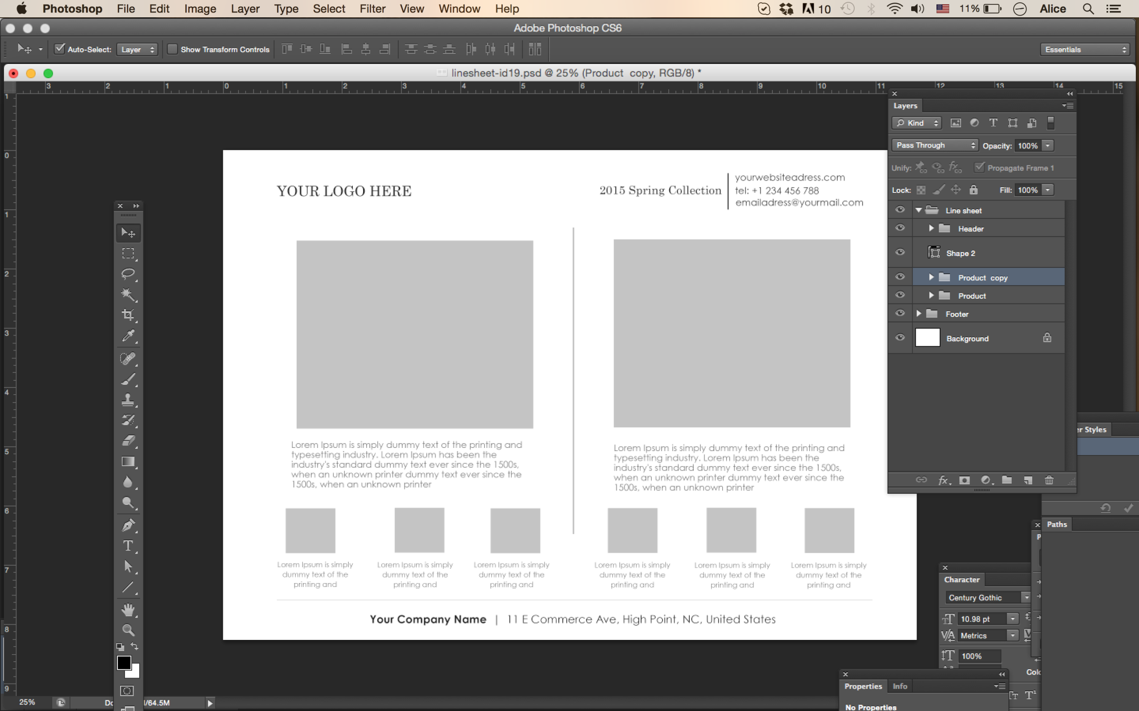Select the Blur tool
The height and width of the screenshot is (711, 1139).
pos(128,483)
